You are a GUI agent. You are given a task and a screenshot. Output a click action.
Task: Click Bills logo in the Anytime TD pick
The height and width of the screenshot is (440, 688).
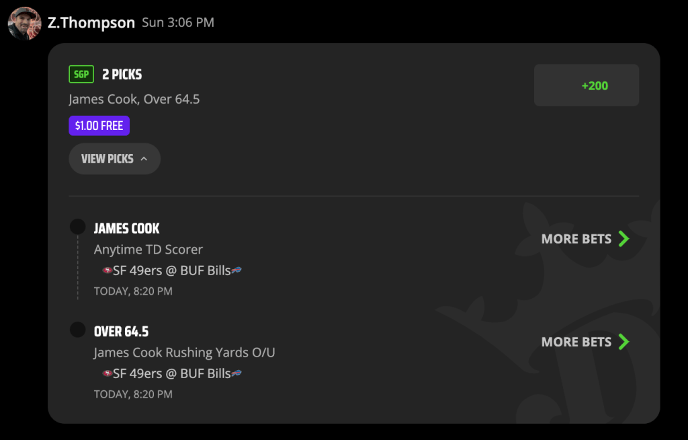click(236, 270)
